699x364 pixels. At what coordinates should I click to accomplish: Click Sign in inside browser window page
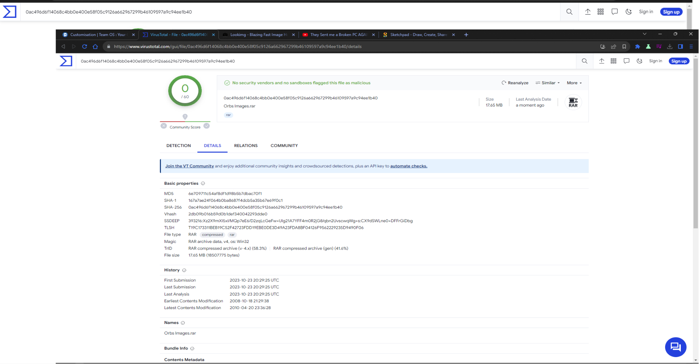point(656,61)
